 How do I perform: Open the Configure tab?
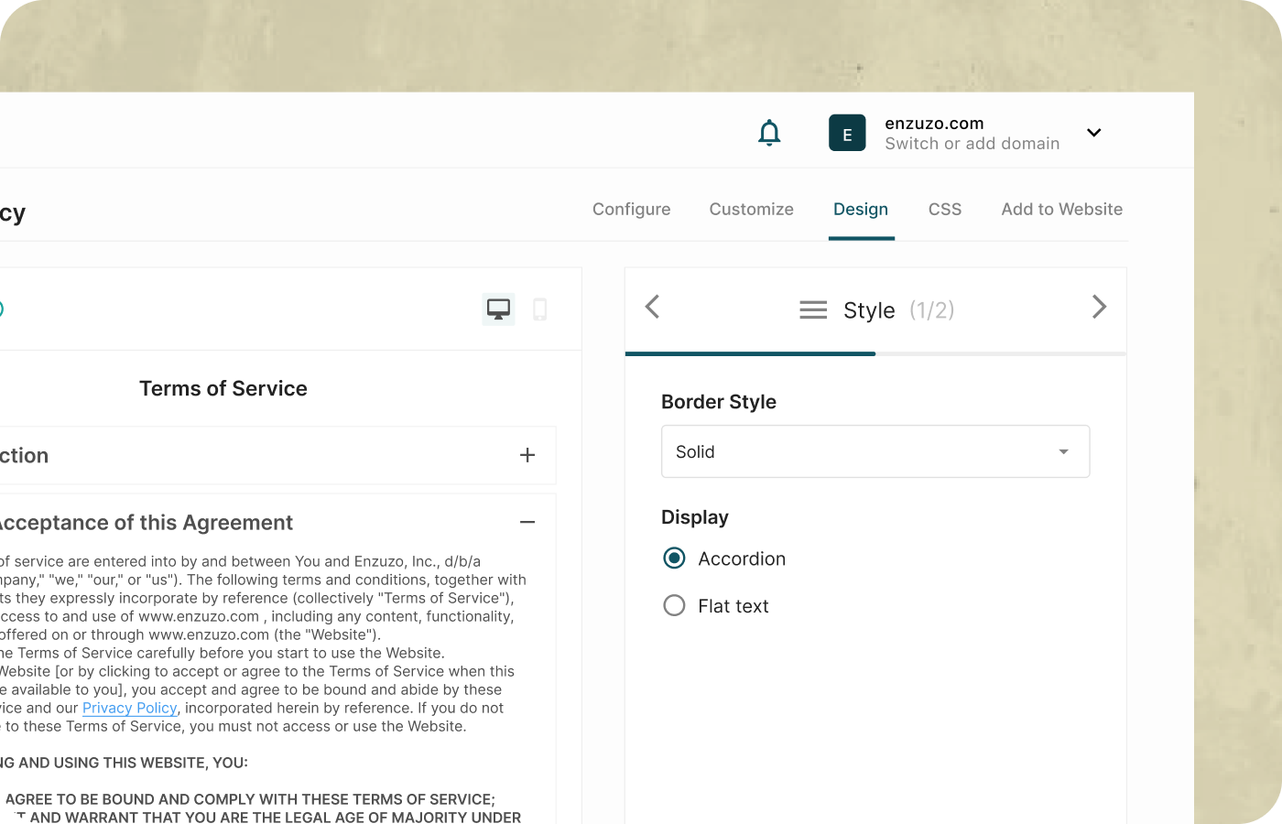[631, 210]
